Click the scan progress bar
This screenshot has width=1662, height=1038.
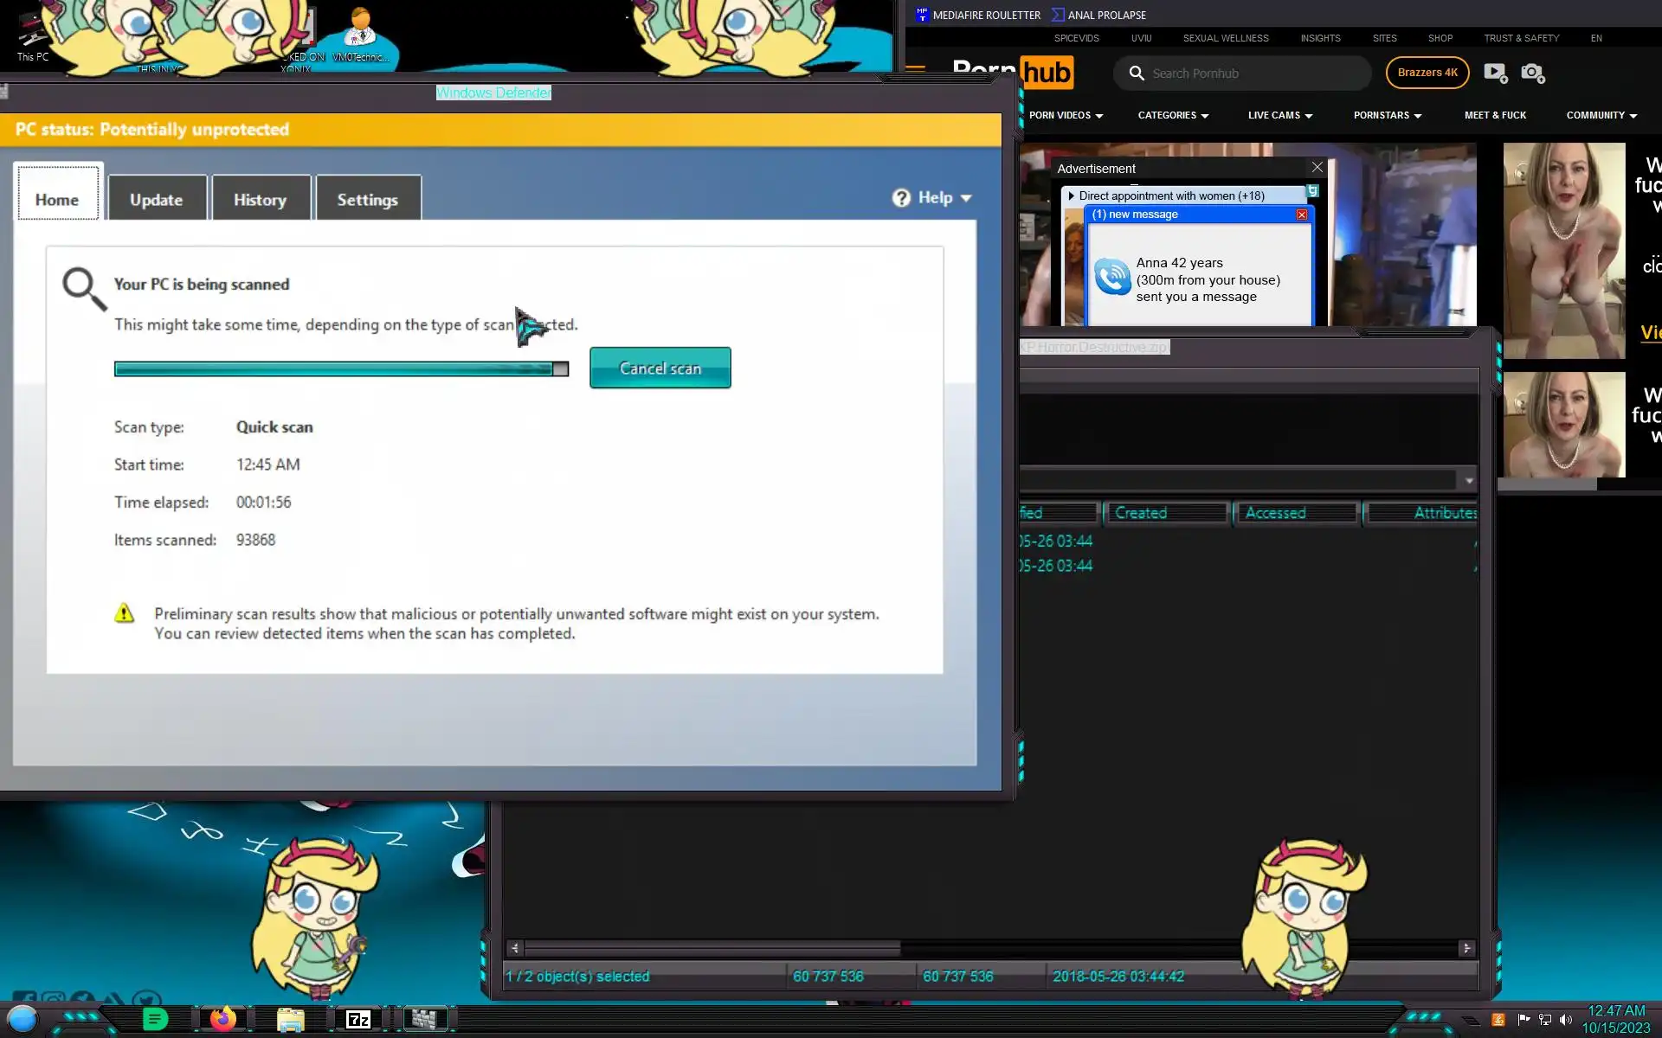click(340, 369)
